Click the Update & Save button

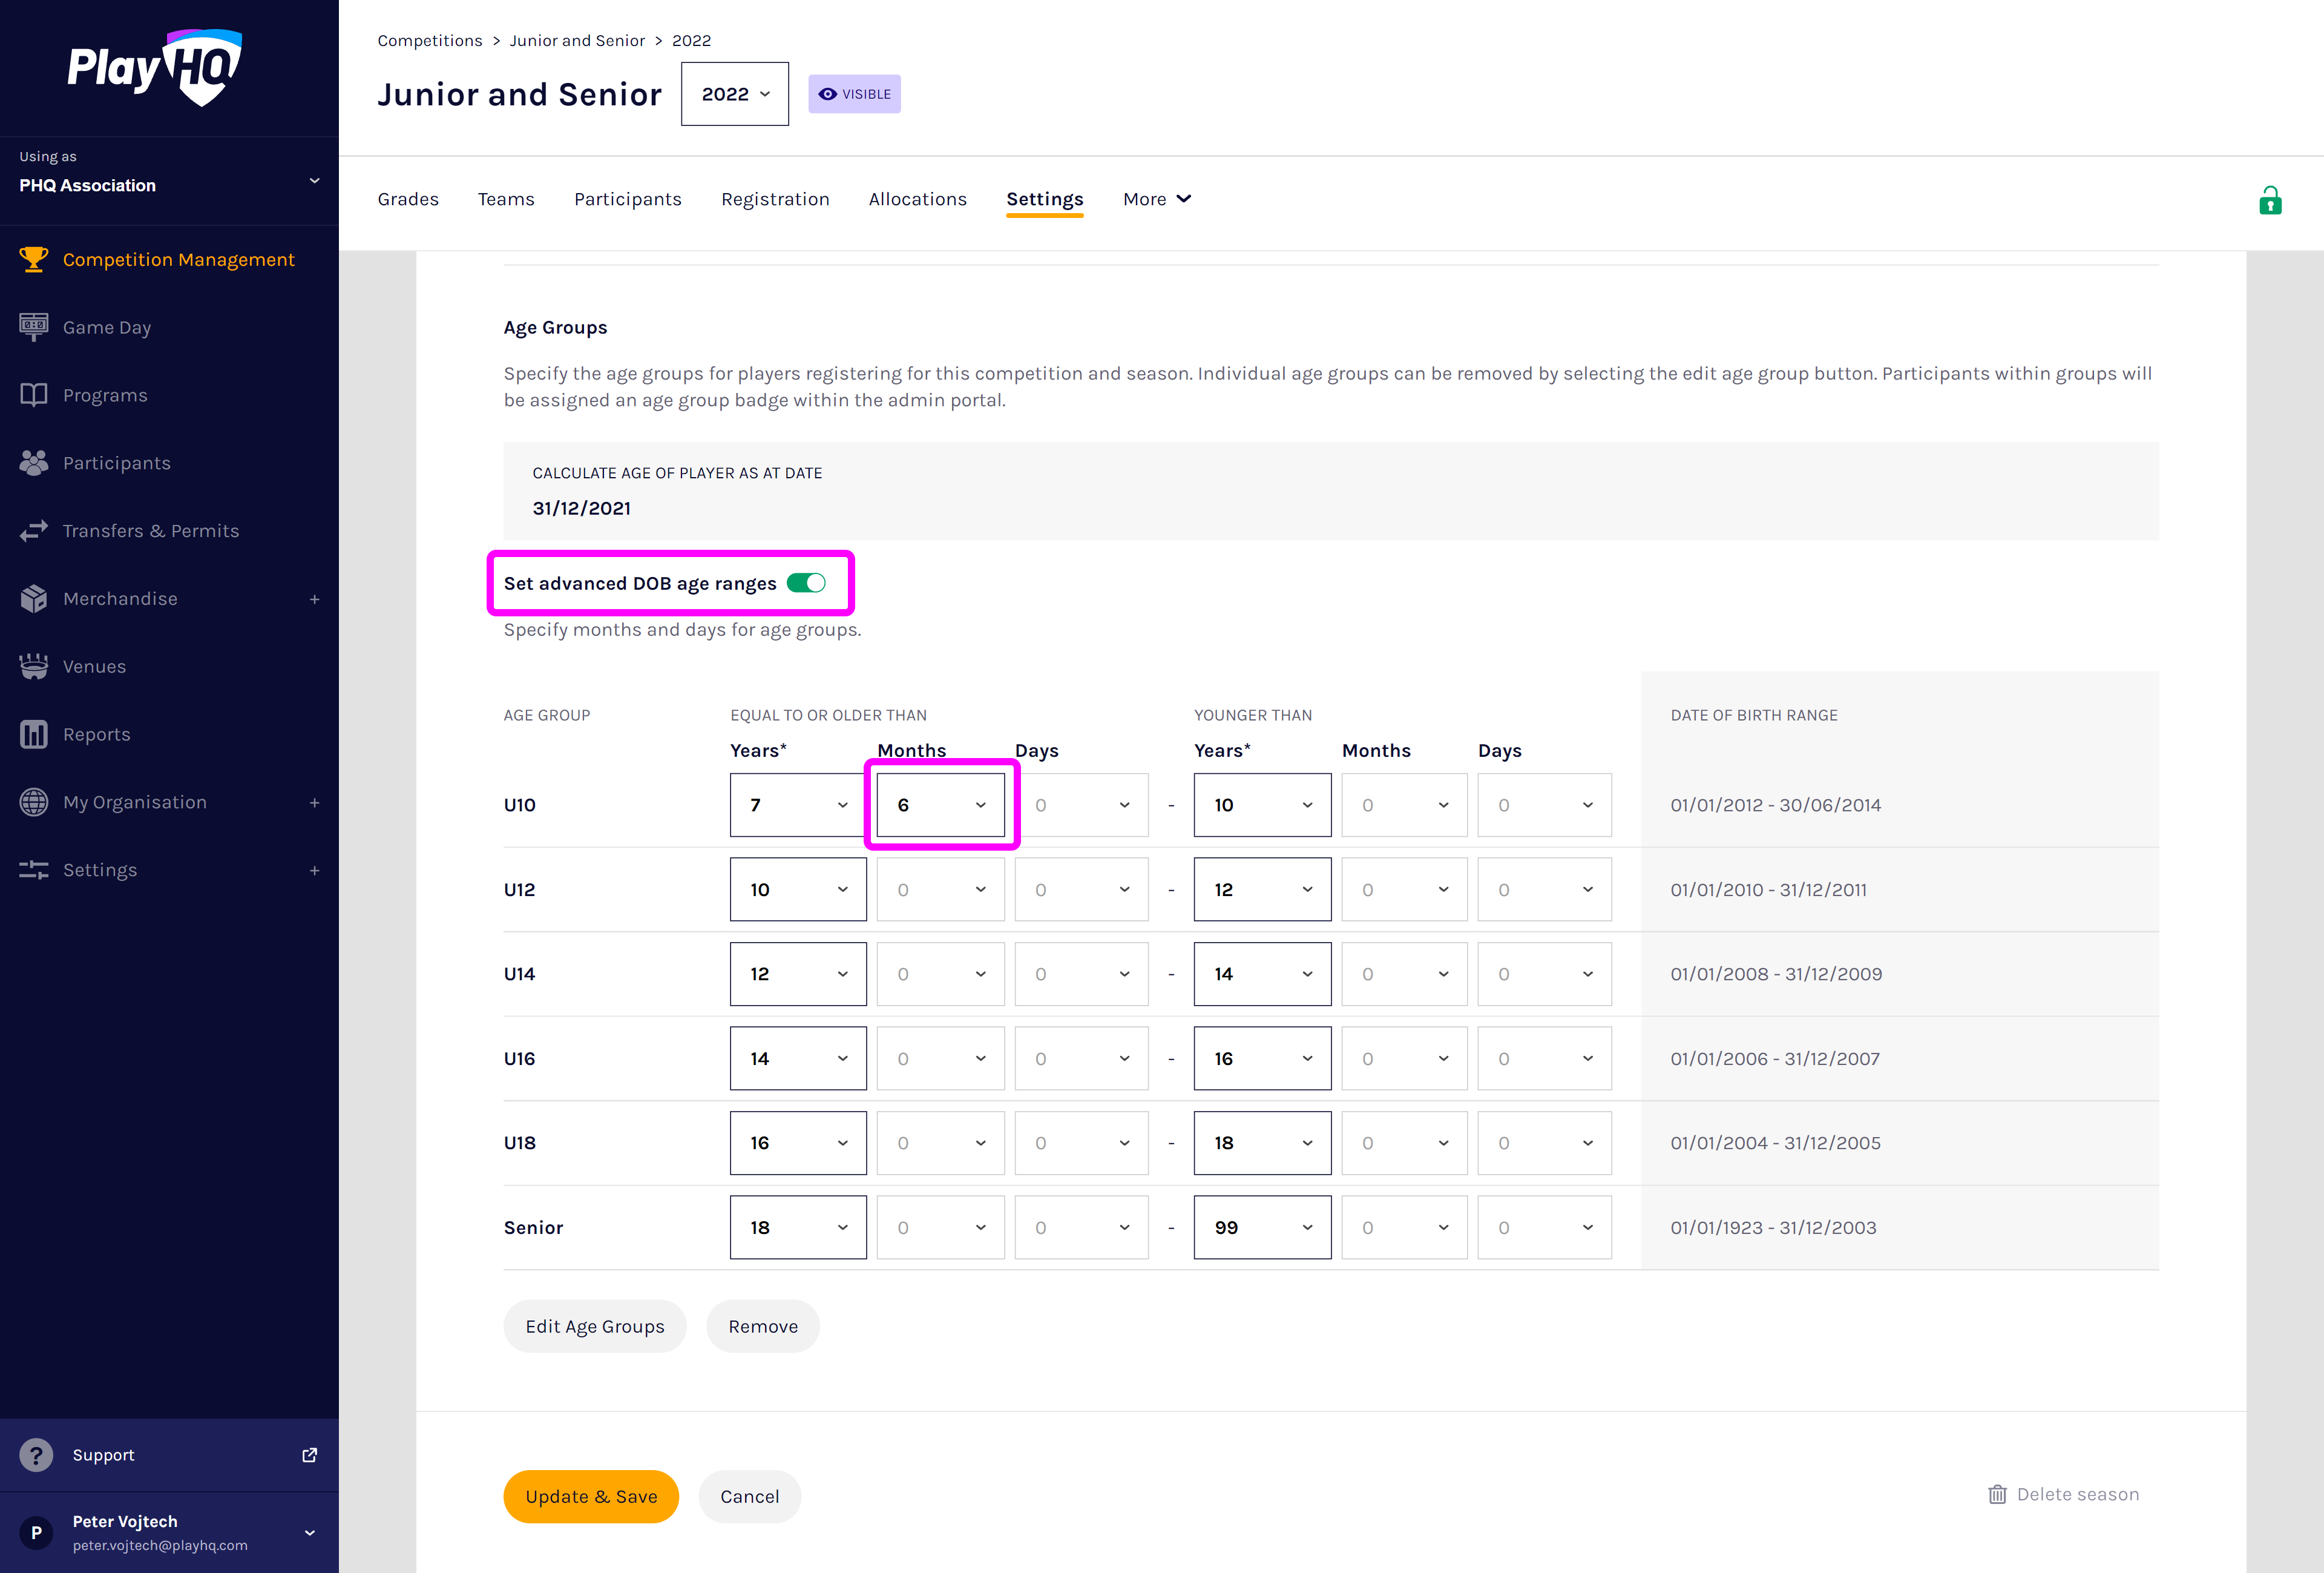[x=590, y=1496]
